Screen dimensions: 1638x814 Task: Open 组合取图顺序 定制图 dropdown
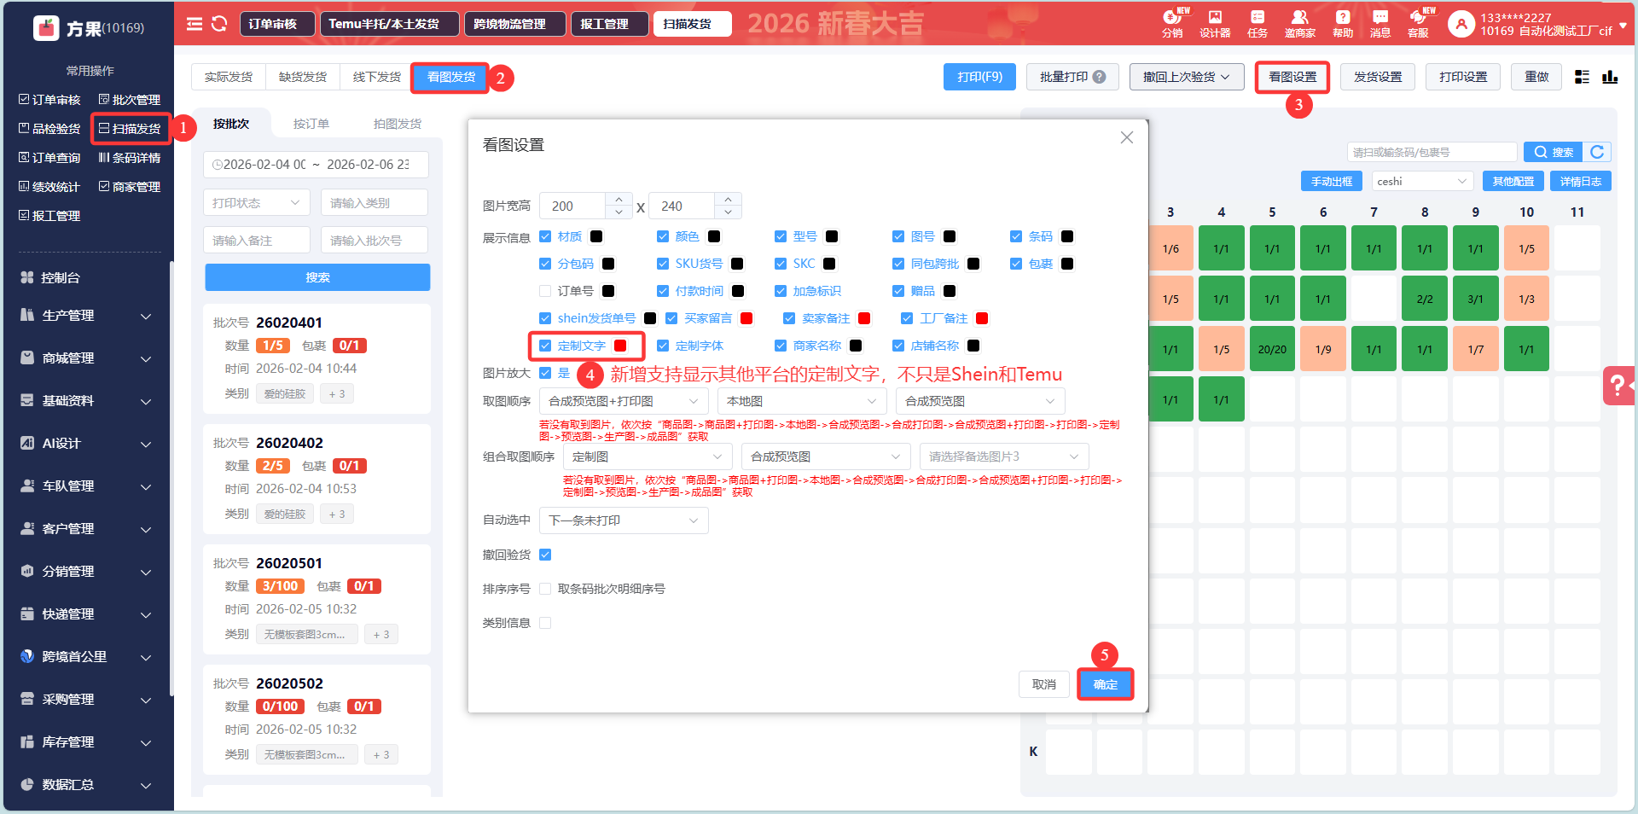(x=648, y=456)
